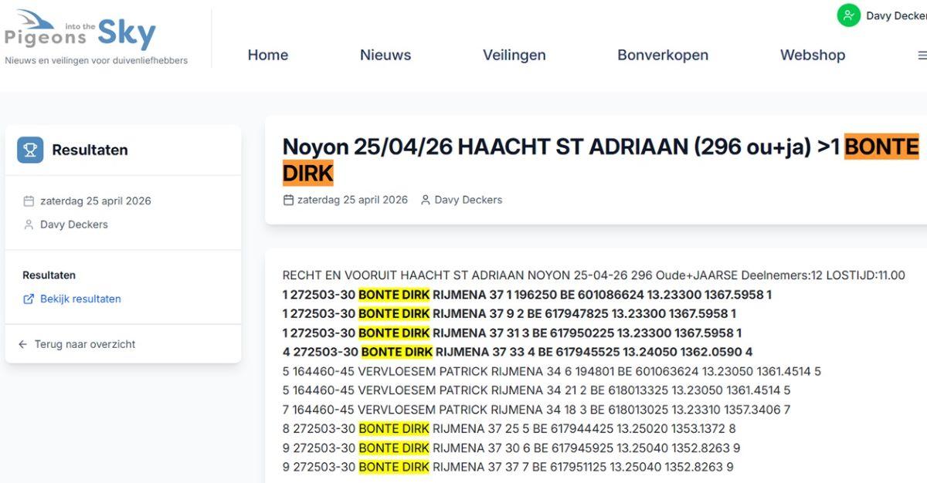This screenshot has width=927, height=483.
Task: Select VERVLOESEM PATRICK row with ring 618013325
Action: [537, 390]
